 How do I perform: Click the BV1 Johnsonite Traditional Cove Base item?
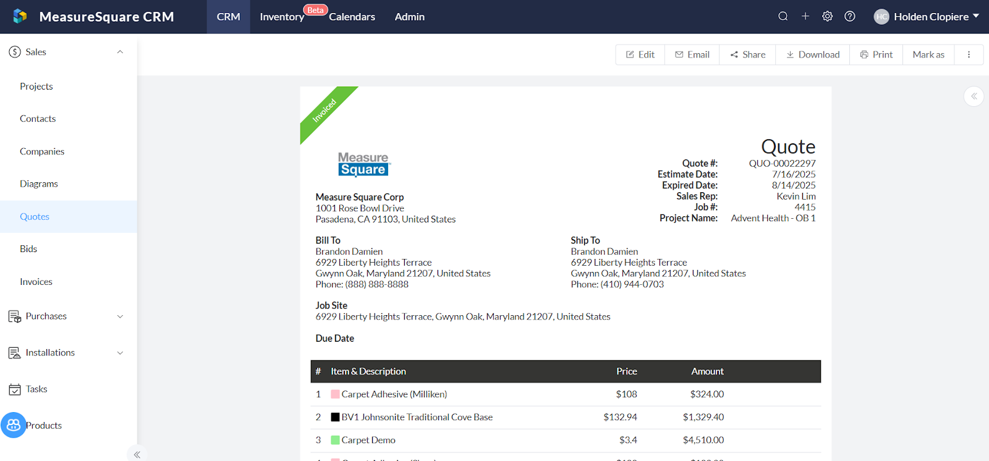pos(417,417)
